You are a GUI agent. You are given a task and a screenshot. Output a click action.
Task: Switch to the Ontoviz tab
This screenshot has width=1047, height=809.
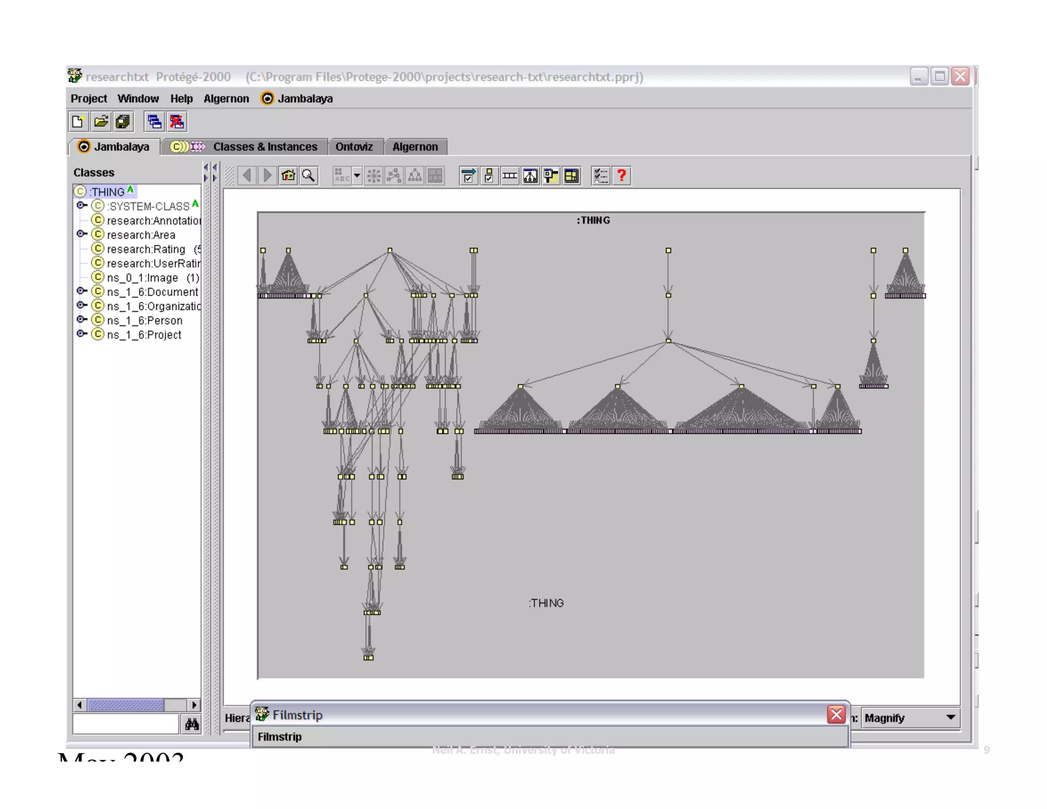354,147
